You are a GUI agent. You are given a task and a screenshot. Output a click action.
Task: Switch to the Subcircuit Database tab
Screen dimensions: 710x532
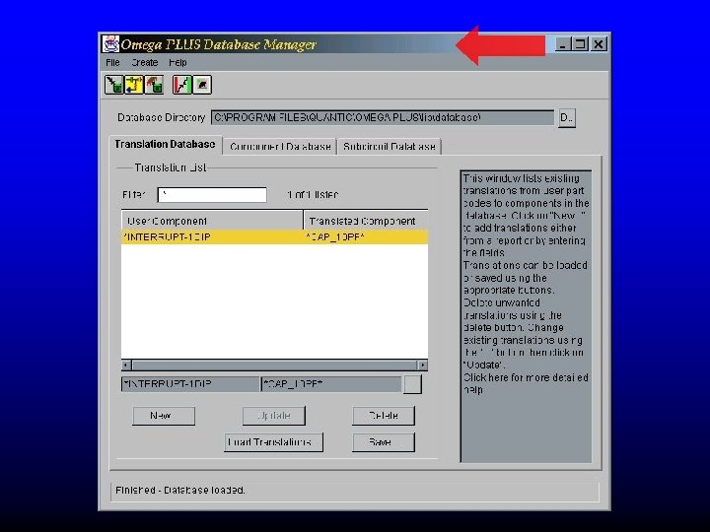[389, 147]
